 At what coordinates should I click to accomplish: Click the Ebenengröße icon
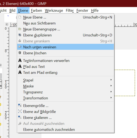20,106
